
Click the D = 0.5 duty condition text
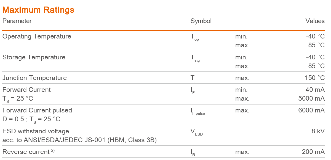click(x=13, y=119)
